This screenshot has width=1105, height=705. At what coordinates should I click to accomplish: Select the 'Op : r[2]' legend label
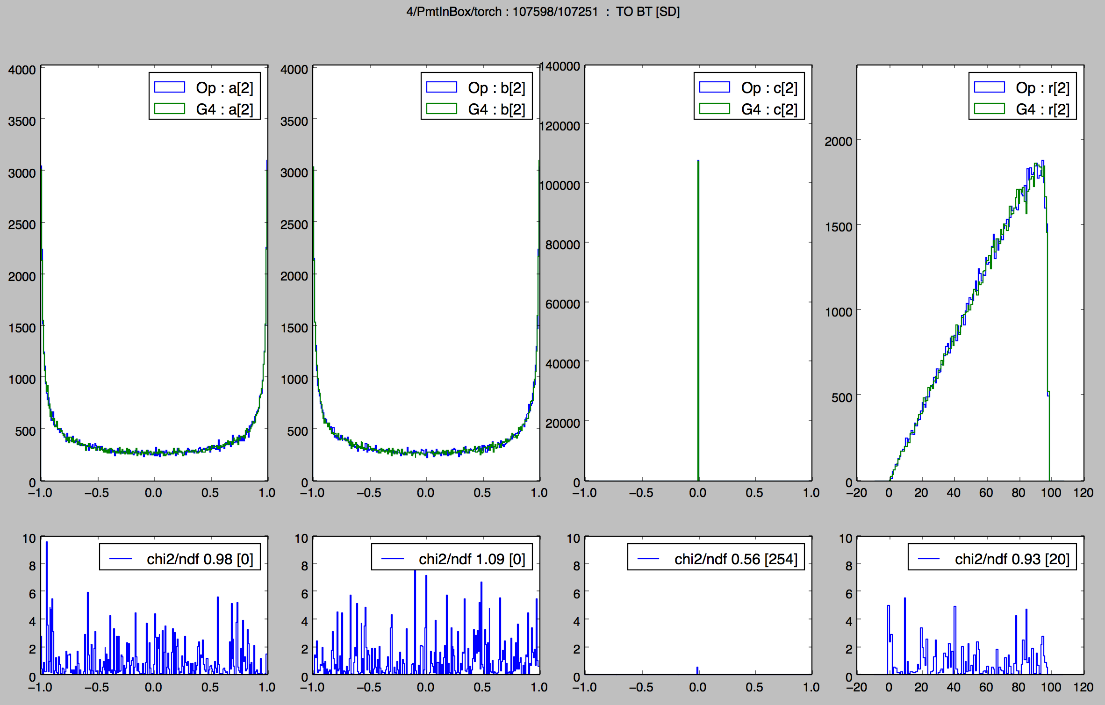(1043, 88)
